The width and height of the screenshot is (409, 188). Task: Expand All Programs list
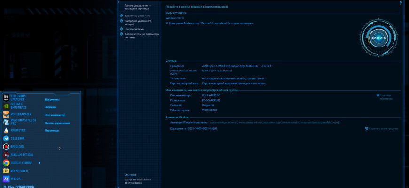click(19, 187)
